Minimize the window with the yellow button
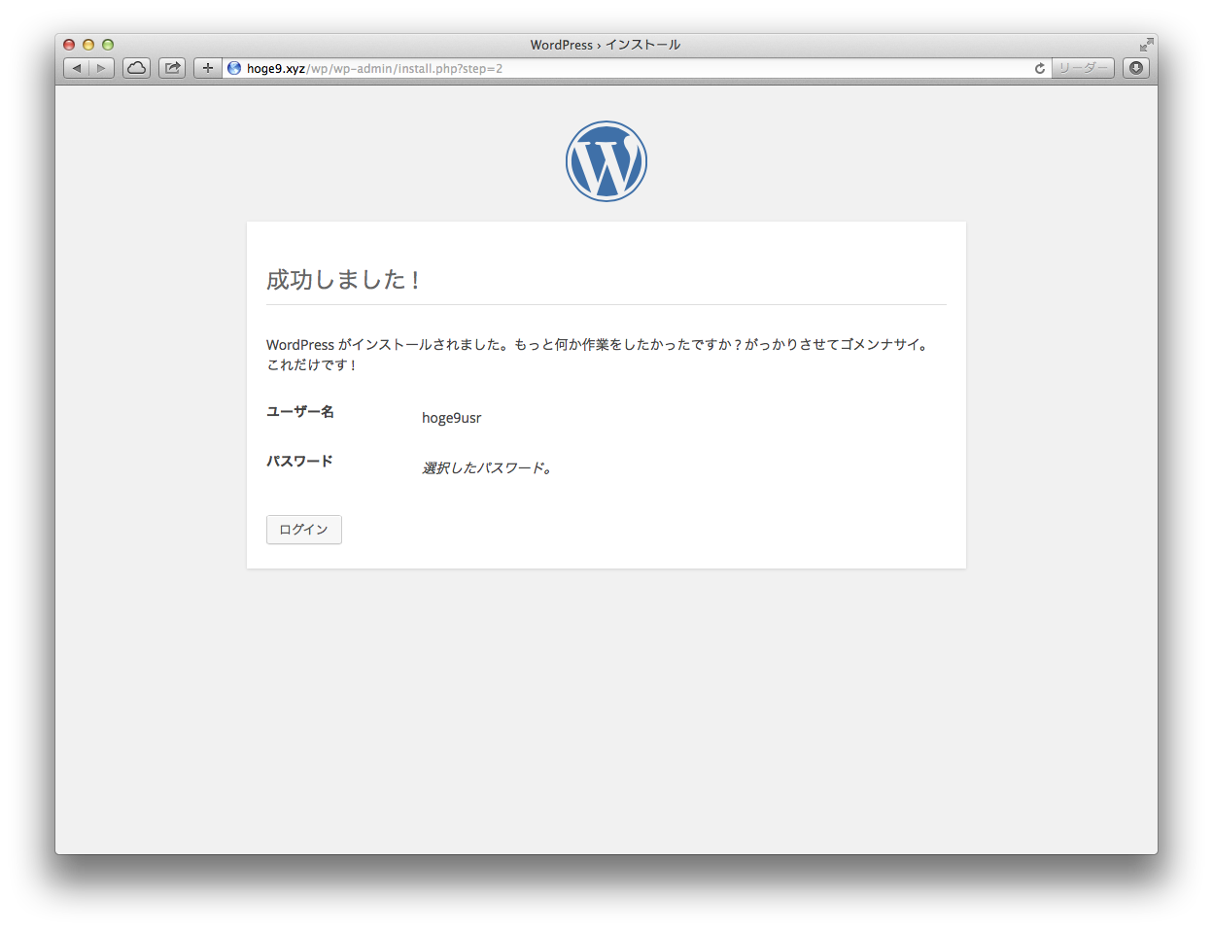This screenshot has width=1213, height=931. click(88, 45)
